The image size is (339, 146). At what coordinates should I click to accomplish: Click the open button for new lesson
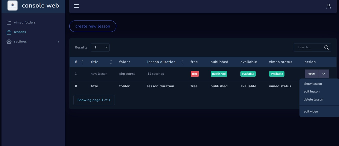(x=311, y=74)
